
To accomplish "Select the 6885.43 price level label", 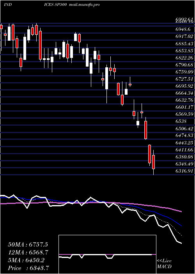I will point(184,43).
